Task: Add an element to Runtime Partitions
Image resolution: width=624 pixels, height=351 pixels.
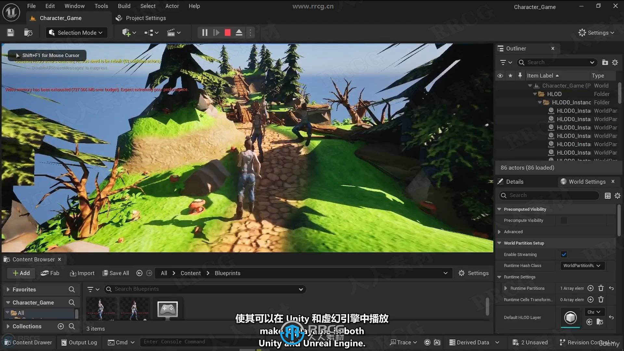Action: [x=591, y=288]
